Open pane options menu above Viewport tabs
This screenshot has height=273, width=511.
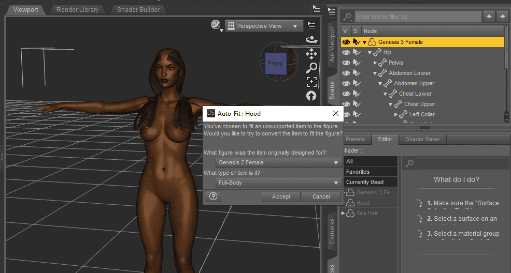[x=317, y=9]
